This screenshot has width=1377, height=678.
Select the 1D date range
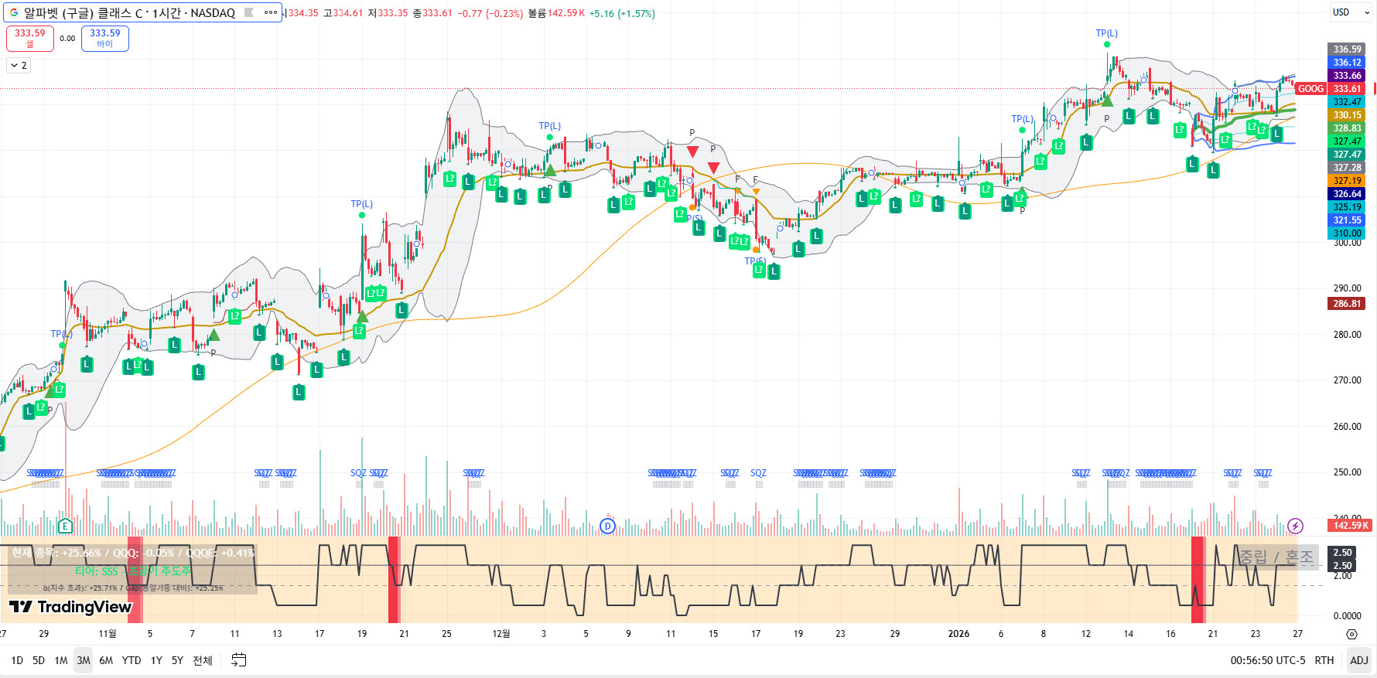pyautogui.click(x=17, y=660)
